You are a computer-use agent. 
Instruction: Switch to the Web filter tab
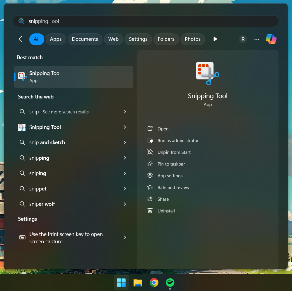click(113, 39)
